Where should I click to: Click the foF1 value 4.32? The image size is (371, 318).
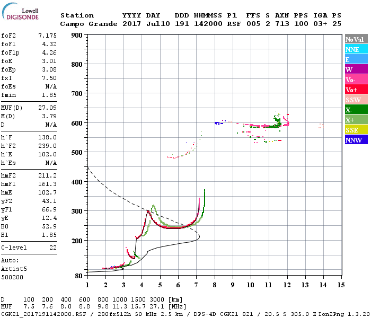(x=49, y=44)
